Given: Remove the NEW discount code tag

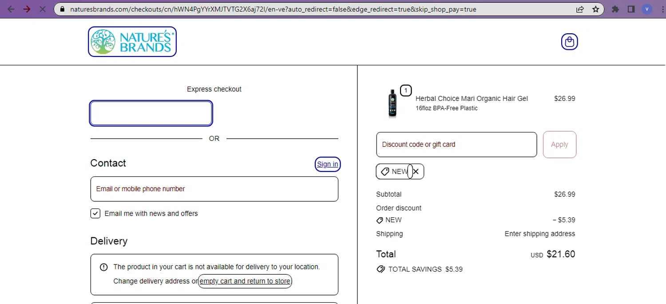Looking at the screenshot, I should [416, 172].
